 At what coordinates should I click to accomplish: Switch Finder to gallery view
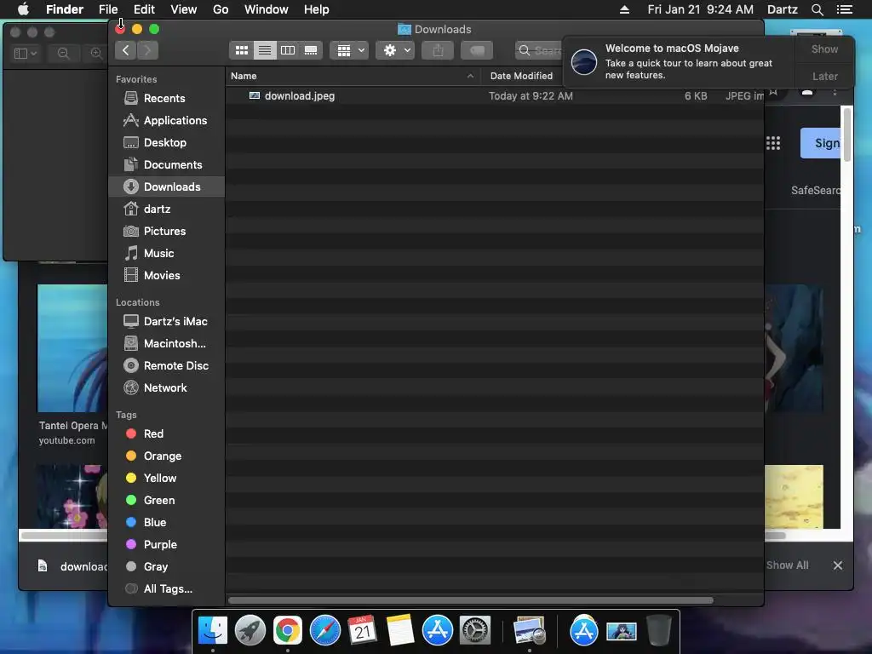coord(311,50)
